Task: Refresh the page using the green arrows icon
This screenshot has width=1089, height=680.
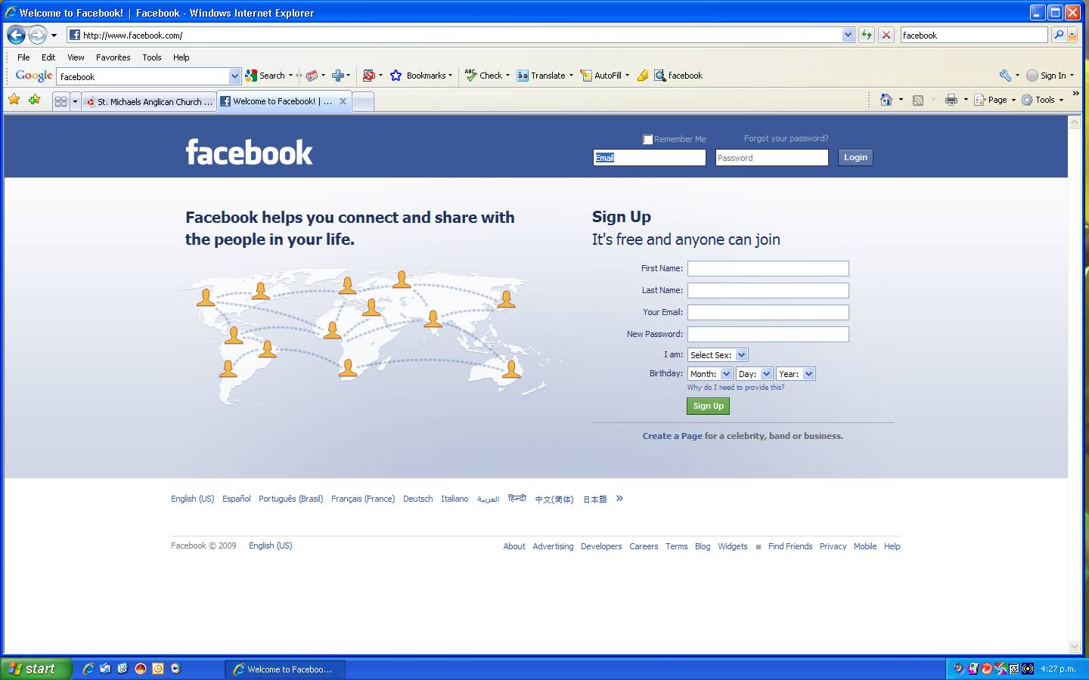Action: (x=867, y=35)
